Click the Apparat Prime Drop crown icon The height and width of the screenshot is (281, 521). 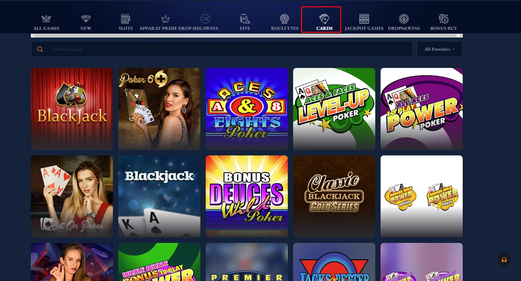165,19
